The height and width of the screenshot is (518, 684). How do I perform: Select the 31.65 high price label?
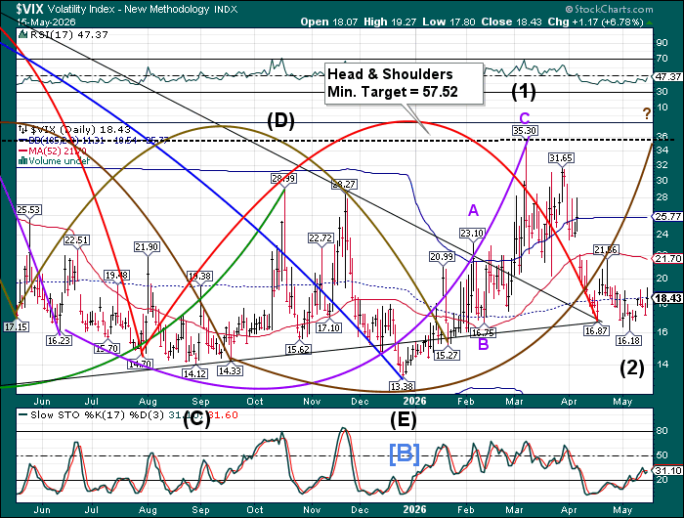pyautogui.click(x=561, y=158)
